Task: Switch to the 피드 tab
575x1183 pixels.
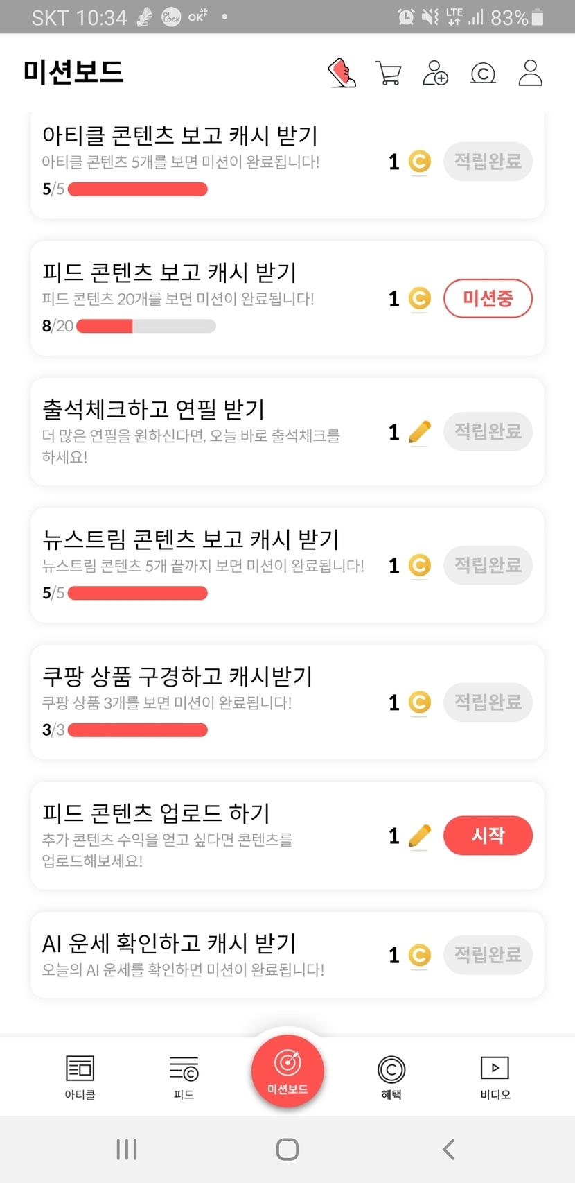Action: click(184, 1076)
